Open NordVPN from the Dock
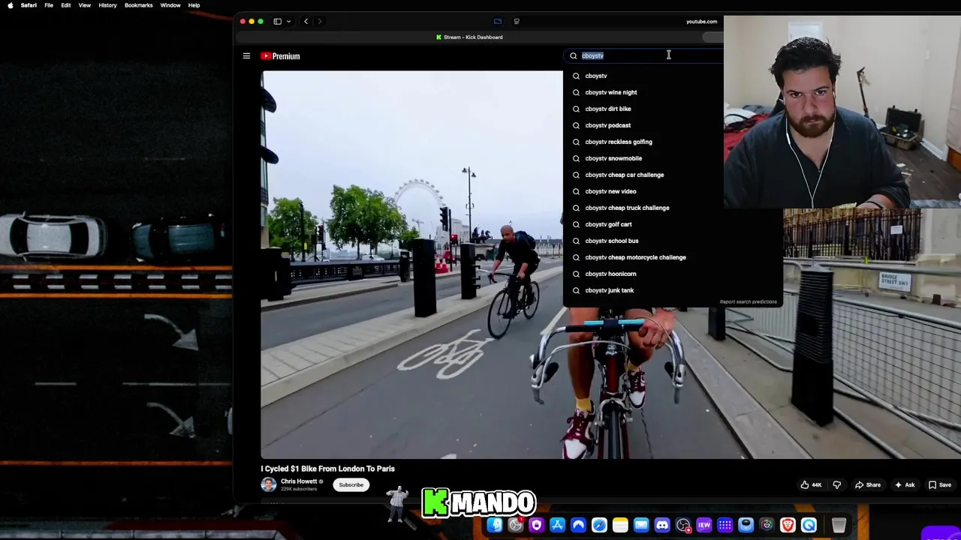961x540 pixels. tap(578, 526)
